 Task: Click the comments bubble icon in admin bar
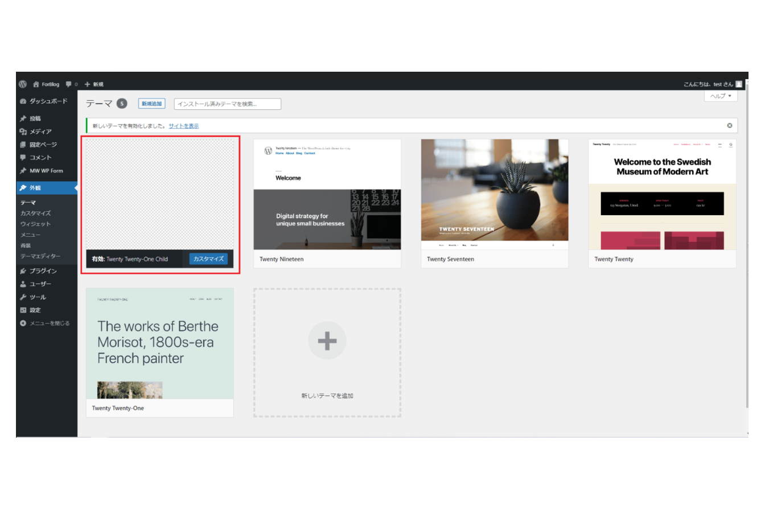tap(69, 84)
